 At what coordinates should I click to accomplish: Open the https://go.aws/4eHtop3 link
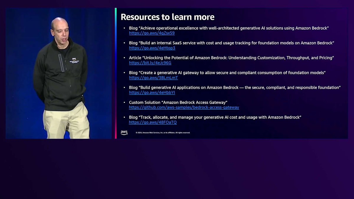152,48
